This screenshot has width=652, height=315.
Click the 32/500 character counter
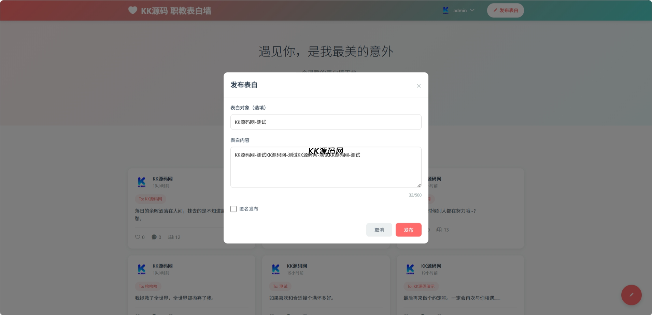[x=415, y=195]
